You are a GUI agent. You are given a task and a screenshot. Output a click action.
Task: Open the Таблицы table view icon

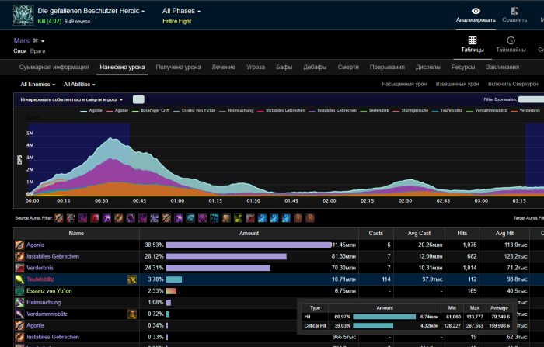pyautogui.click(x=472, y=40)
